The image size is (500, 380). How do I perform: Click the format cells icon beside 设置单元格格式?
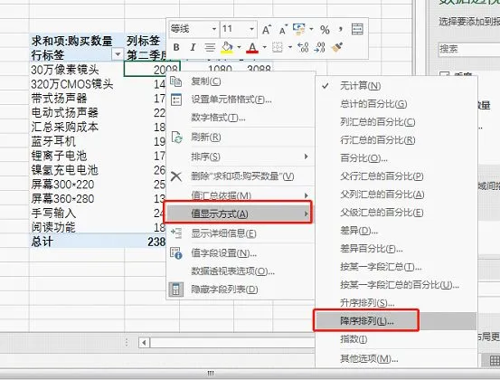(176, 100)
